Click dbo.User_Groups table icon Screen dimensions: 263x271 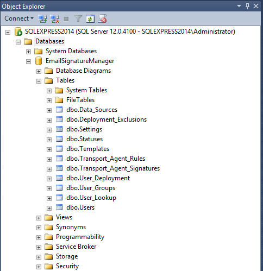(x=59, y=188)
